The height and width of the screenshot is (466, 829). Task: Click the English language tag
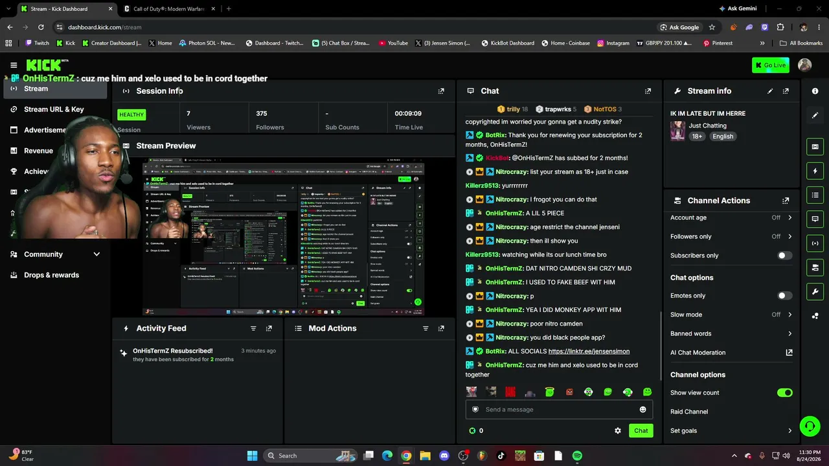coord(723,137)
